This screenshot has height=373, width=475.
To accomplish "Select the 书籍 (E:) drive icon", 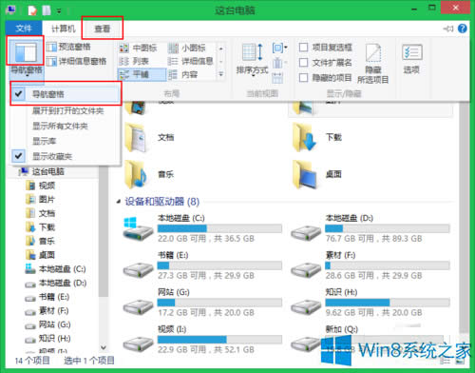I will click(138, 270).
